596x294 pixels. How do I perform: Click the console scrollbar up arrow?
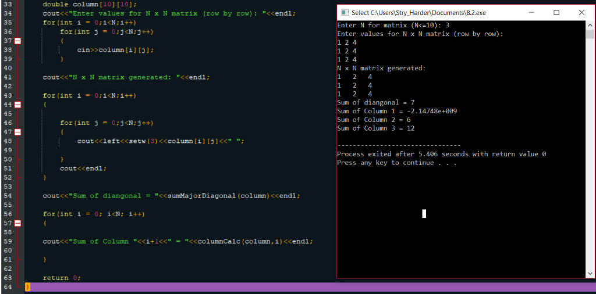tap(590, 25)
